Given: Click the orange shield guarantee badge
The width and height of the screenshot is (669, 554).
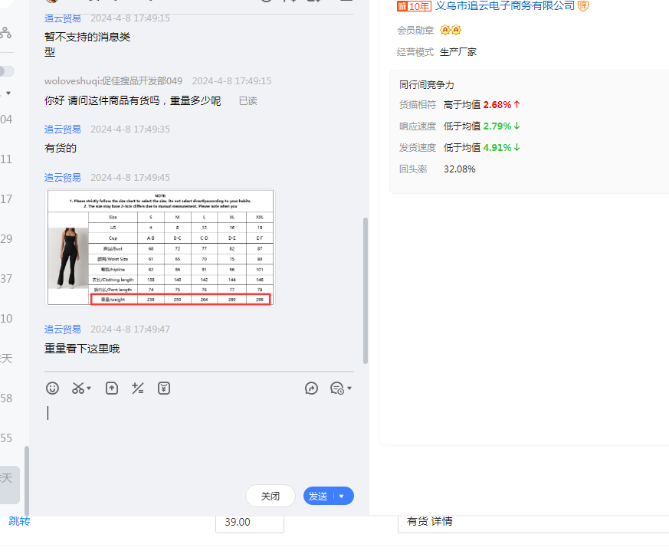Looking at the screenshot, I should point(583,6).
